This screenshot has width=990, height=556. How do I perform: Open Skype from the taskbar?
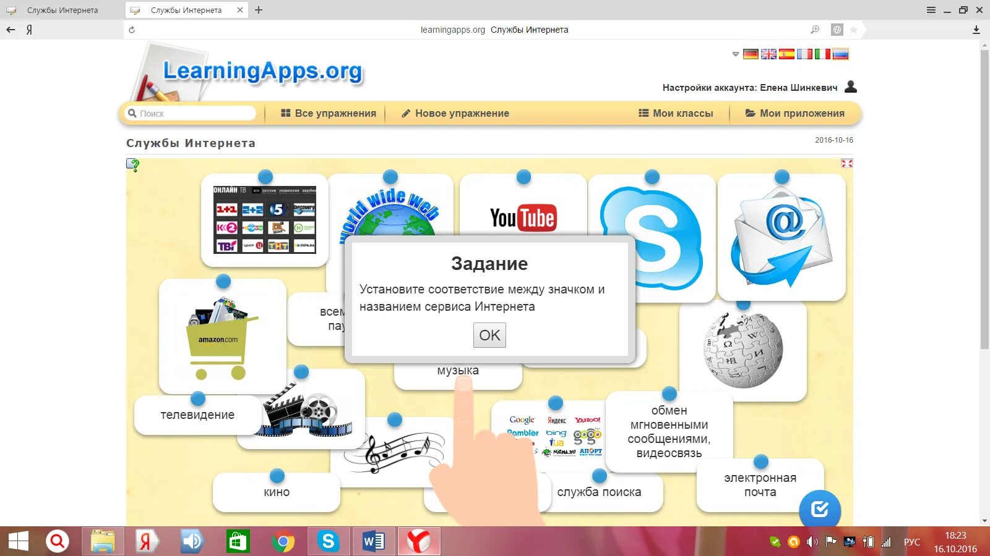coord(328,541)
